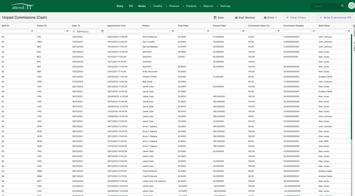Screen dimensions: 355x196
Task: Click the Clear Filters button
Action: pyautogui.click(x=296, y=18)
